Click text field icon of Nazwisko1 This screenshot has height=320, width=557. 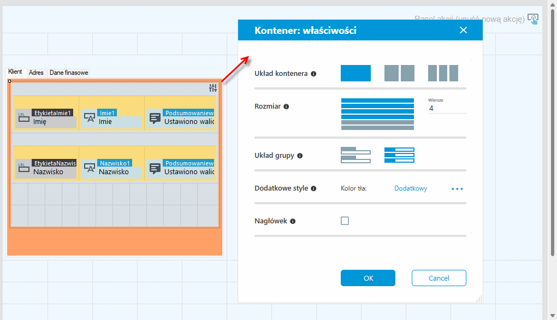(x=89, y=168)
